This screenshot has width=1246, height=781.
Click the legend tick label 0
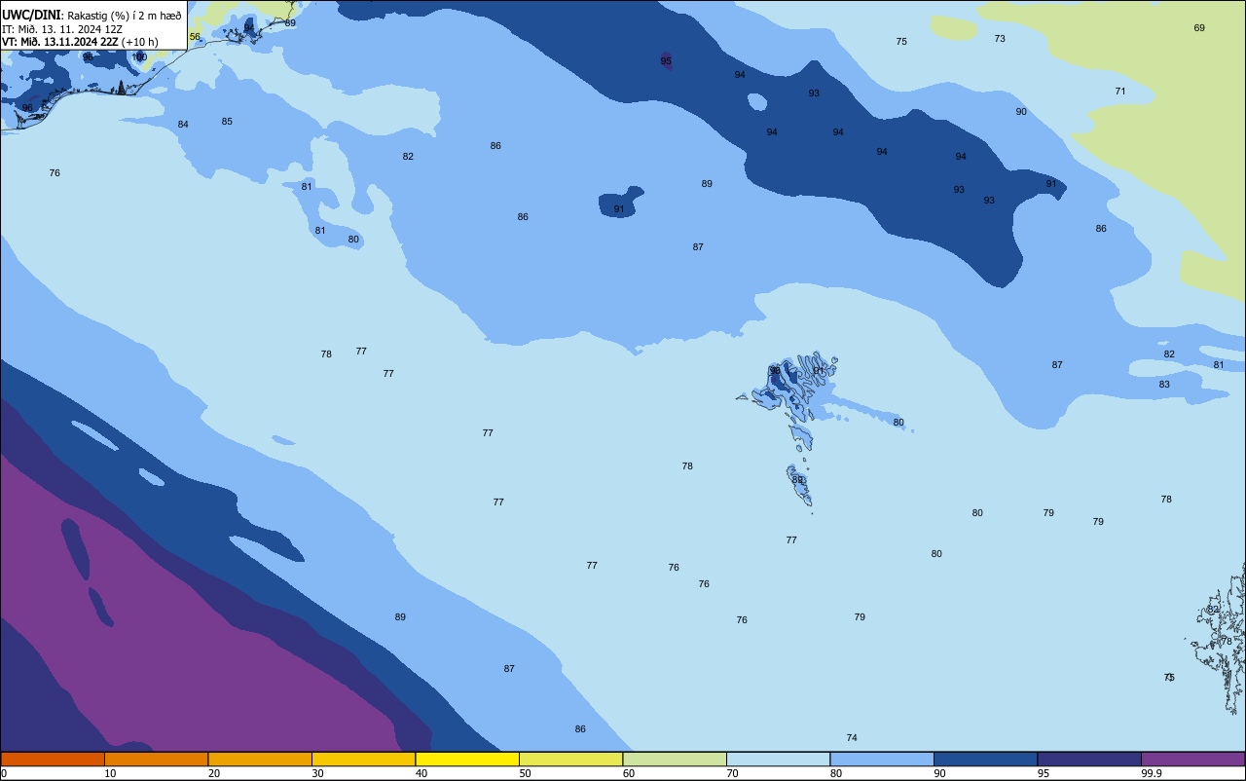[4, 773]
